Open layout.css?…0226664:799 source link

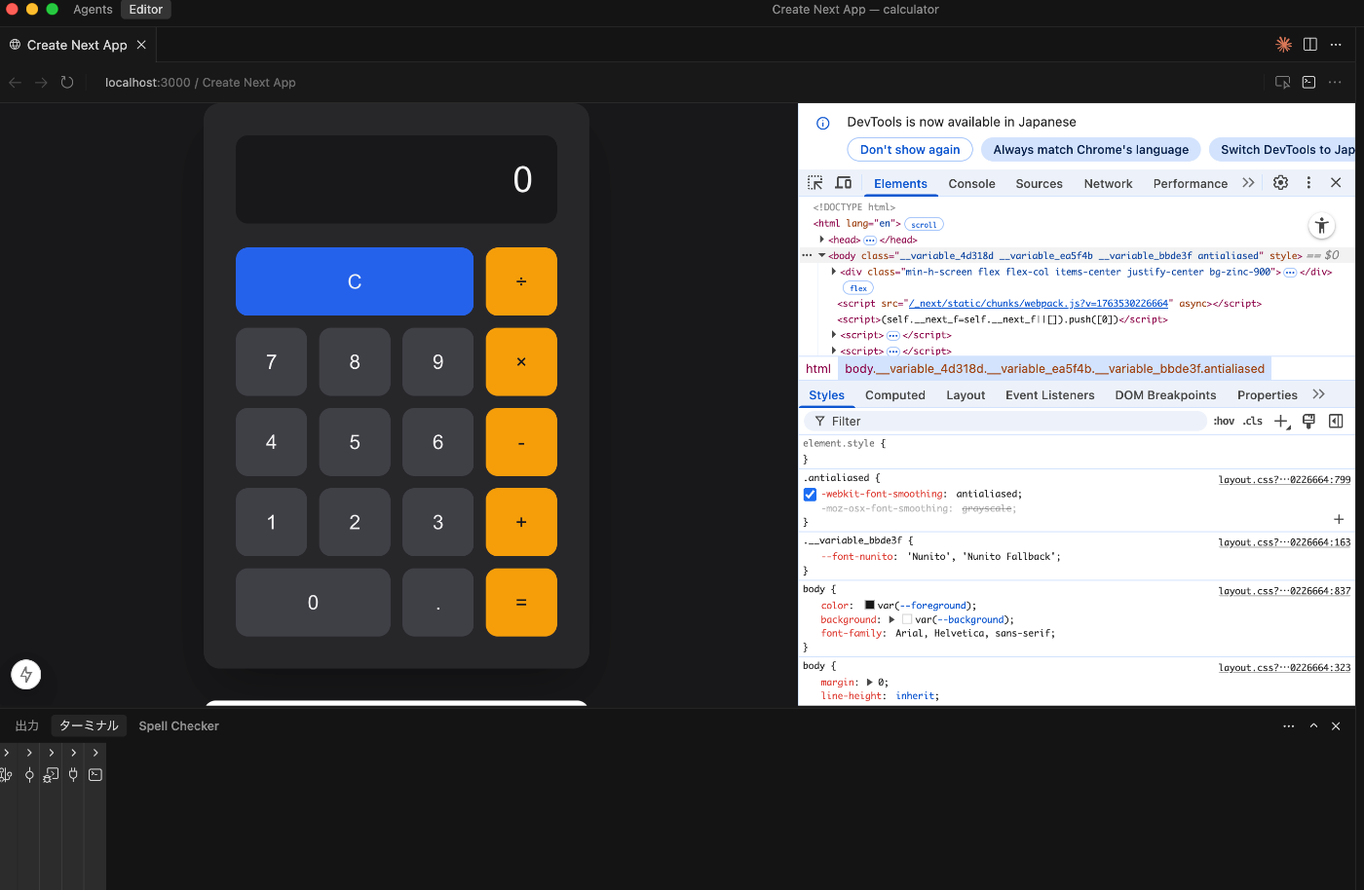coord(1284,480)
